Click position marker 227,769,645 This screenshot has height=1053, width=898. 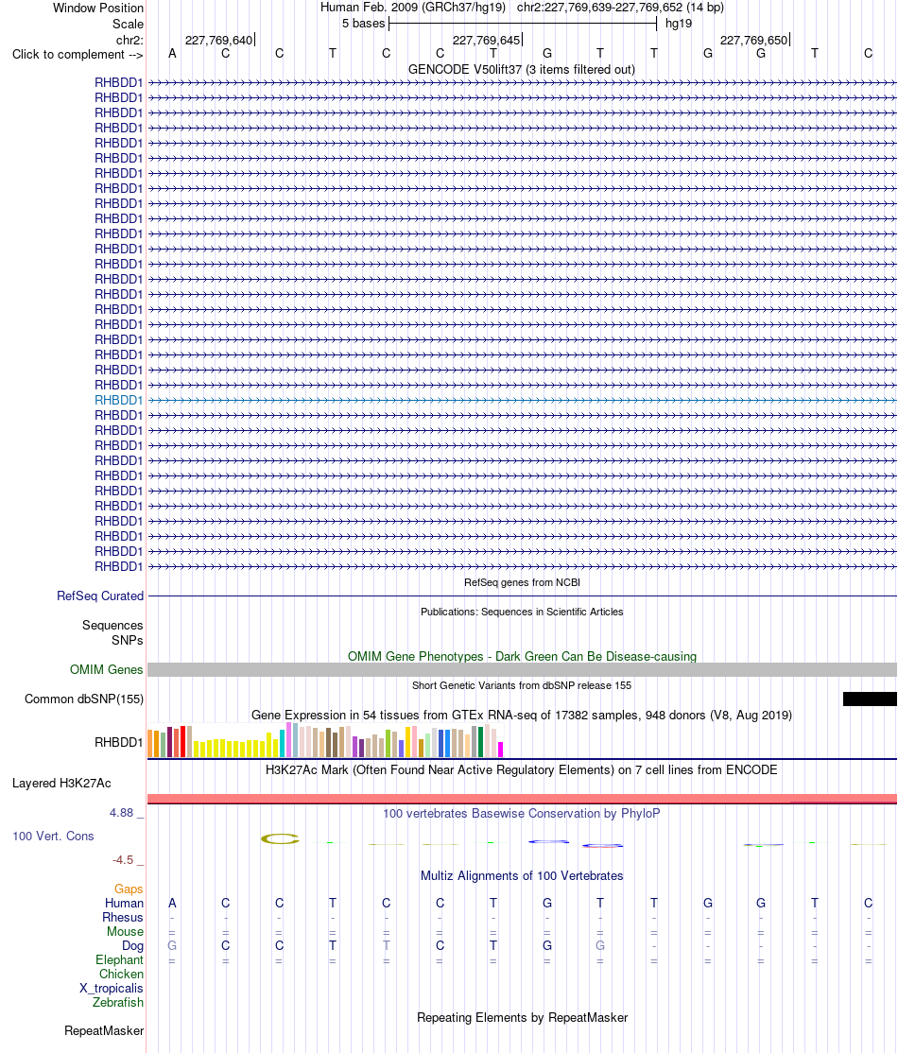(486, 41)
